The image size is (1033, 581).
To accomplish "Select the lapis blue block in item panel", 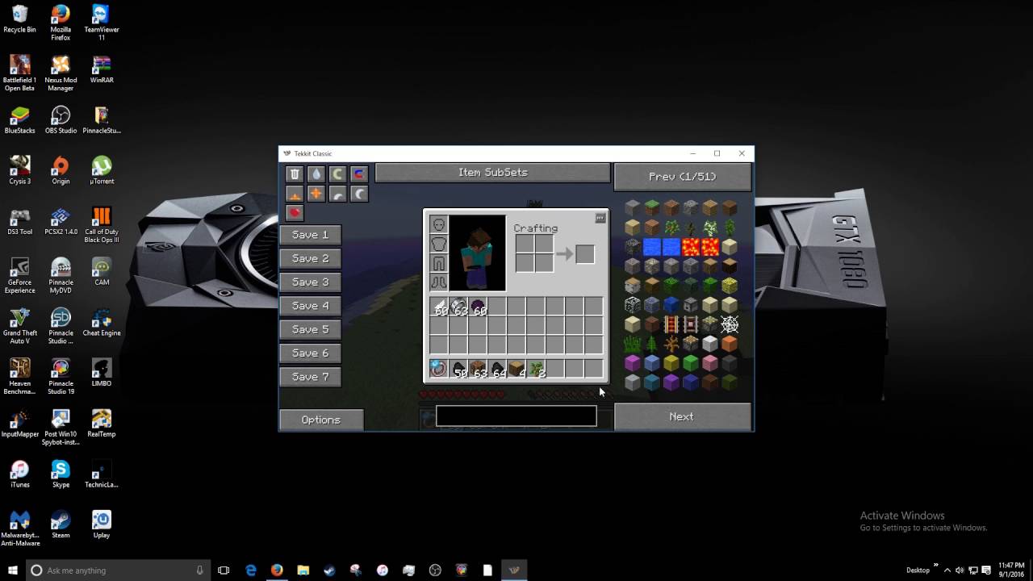I will click(671, 305).
